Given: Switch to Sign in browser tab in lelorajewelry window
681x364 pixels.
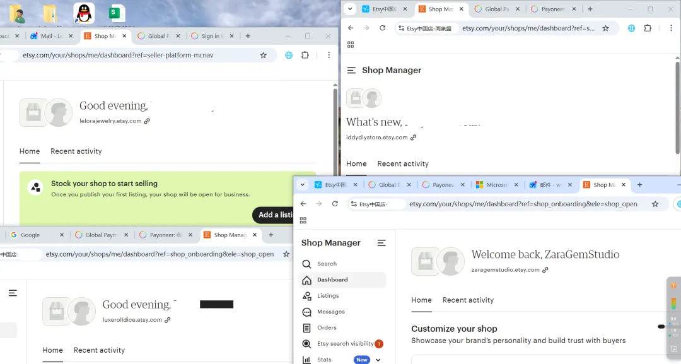Looking at the screenshot, I should pyautogui.click(x=212, y=36).
